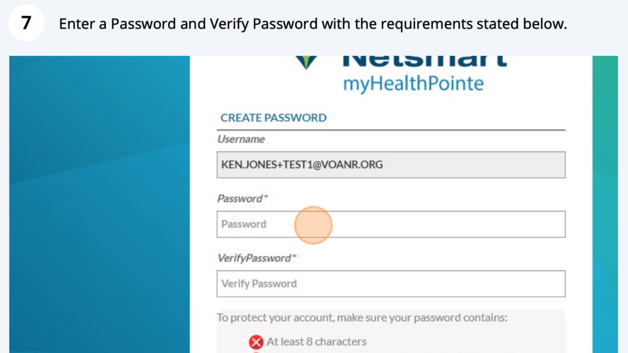This screenshot has width=628, height=353.
Task: Click the At least 8 characters requirement text
Action: click(316, 342)
